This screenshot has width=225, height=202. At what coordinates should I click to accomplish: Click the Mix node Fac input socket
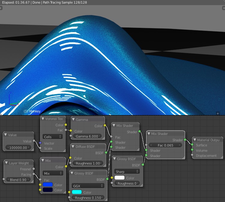(40, 180)
